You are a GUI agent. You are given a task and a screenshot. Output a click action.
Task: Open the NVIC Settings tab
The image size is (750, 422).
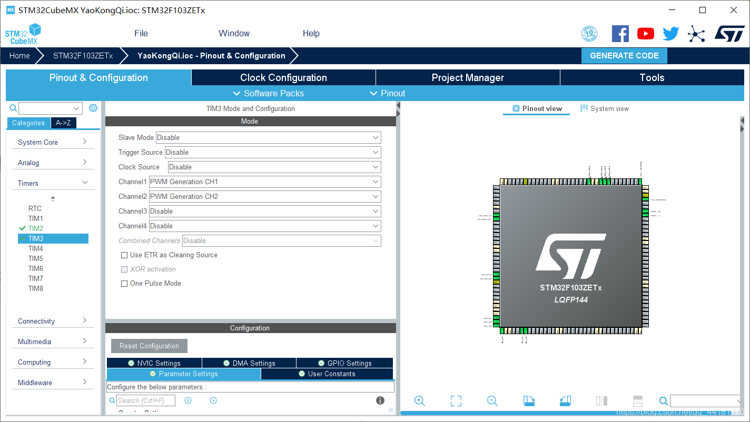pos(154,363)
